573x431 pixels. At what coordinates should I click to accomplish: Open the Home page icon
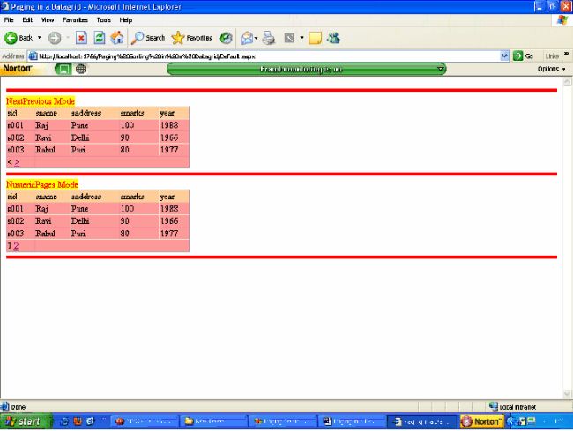tap(117, 38)
